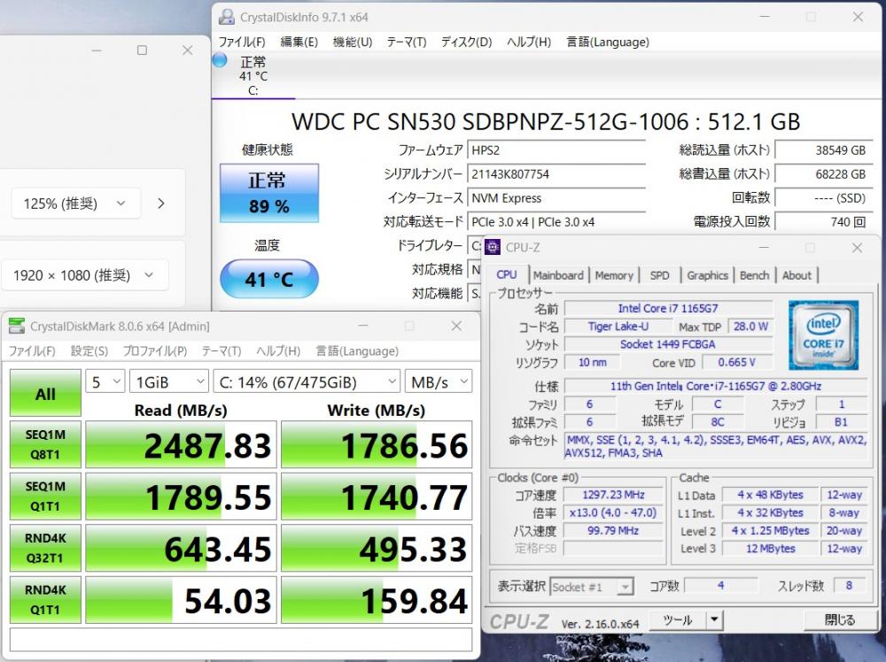Expand the 1GiB test size dropdown
Viewport: 886px width, 662px height.
pyautogui.click(x=168, y=381)
